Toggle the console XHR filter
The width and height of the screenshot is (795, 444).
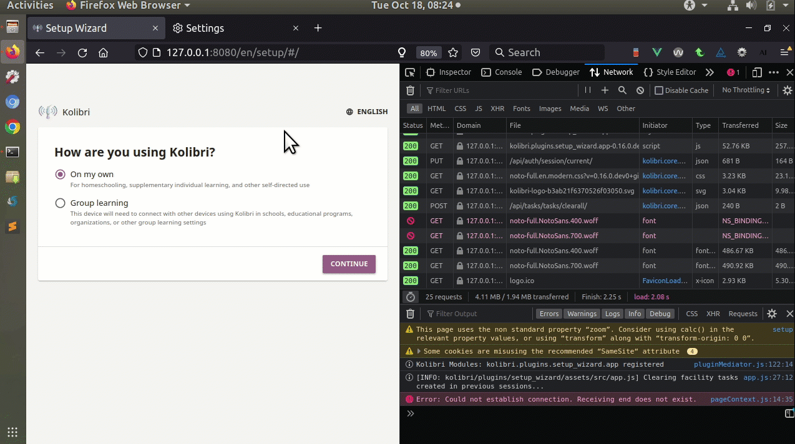coord(713,314)
